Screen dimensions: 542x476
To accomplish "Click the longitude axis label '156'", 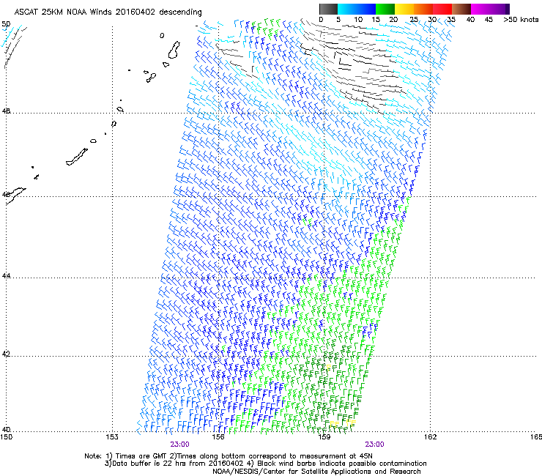I will coord(218,437).
